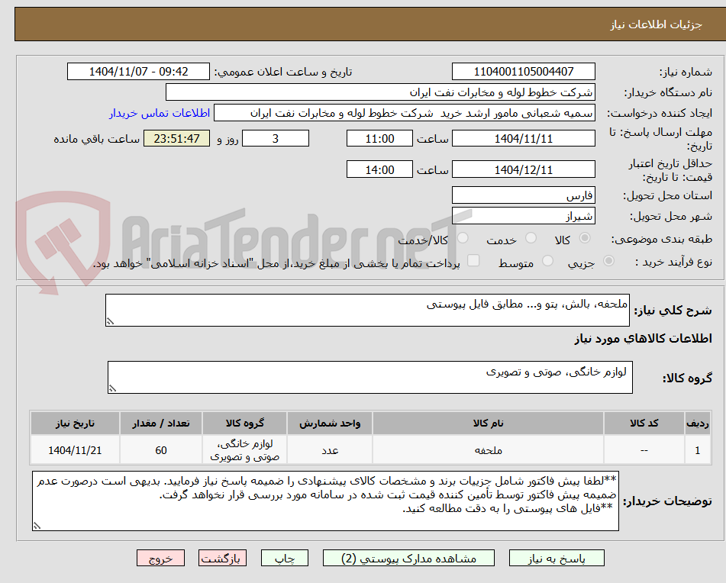Click the بازگشت back button
Viewport: 726px width, 583px height.
pos(222,558)
